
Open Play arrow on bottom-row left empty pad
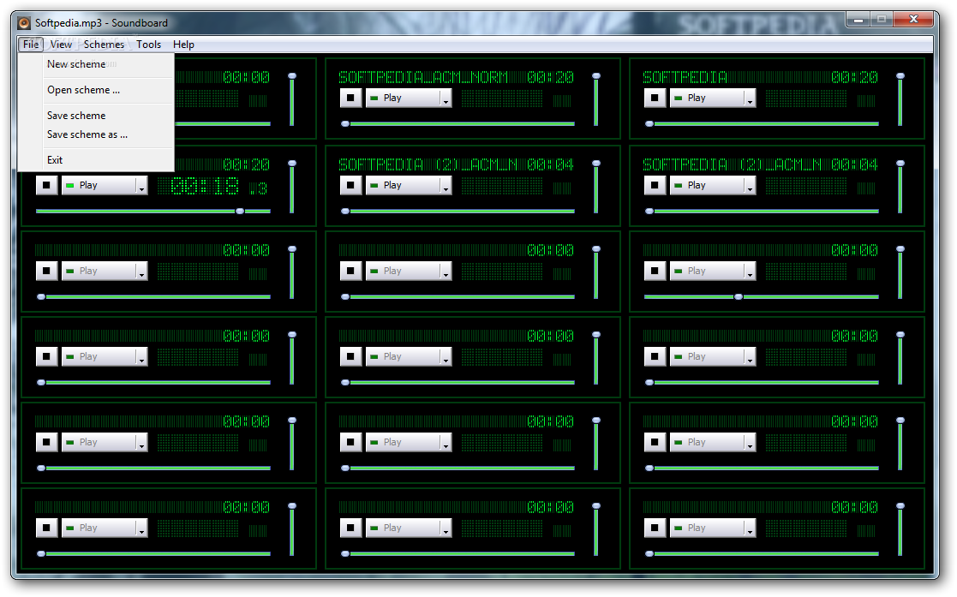[142, 528]
